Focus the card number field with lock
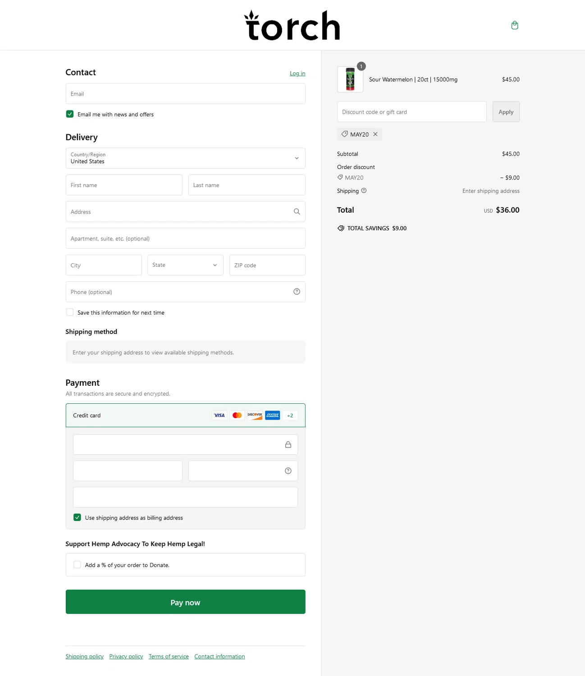 (185, 445)
